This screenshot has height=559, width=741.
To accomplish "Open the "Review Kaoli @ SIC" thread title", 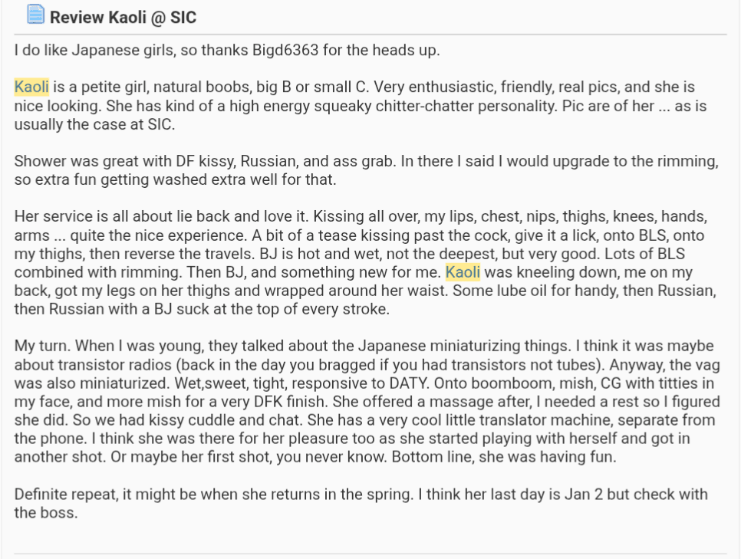I will tap(123, 16).
